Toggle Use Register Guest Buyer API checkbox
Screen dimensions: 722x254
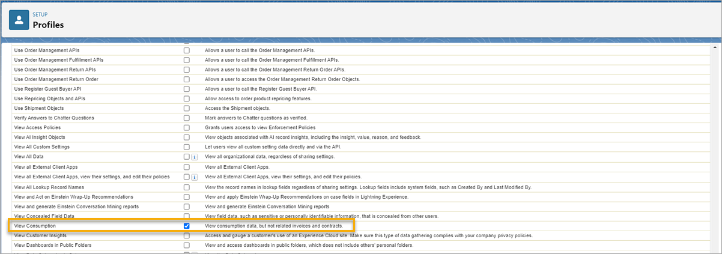pos(186,89)
